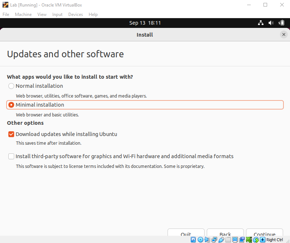Open the View menu
290x243 pixels.
[x=42, y=15]
